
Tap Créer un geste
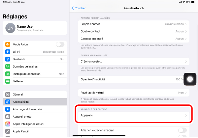point(134,62)
